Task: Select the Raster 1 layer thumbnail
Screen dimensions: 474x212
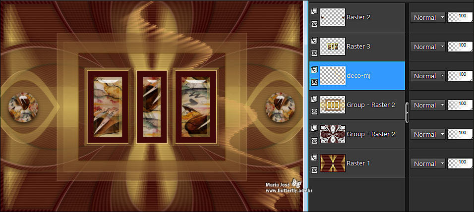Action: click(333, 163)
